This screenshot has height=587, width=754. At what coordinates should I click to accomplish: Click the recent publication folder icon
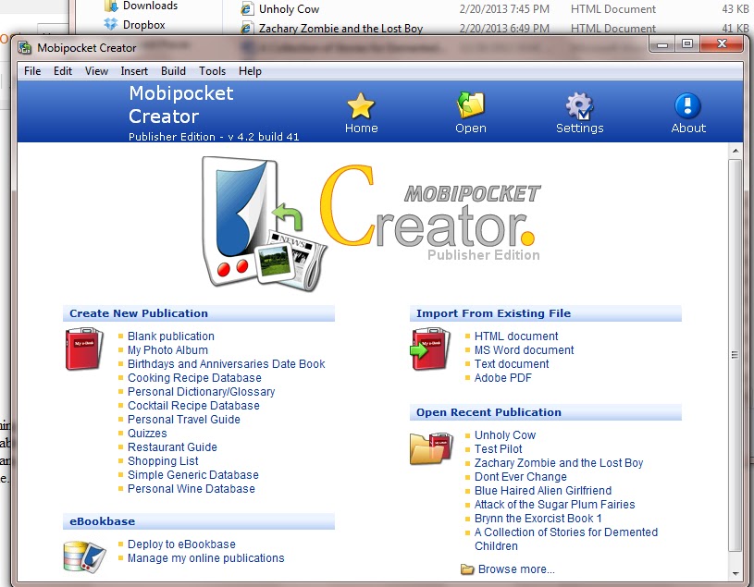click(431, 448)
